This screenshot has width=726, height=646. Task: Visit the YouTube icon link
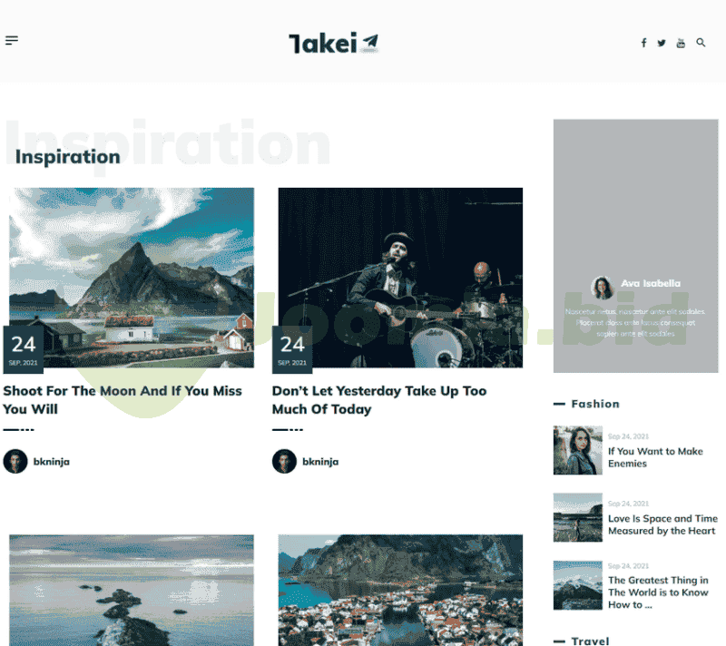click(681, 43)
